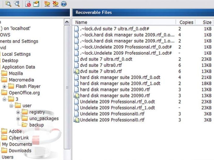The height and width of the screenshot is (160, 214).
Task: Click the network folder with sun icon
Action: click(x=47, y=4)
